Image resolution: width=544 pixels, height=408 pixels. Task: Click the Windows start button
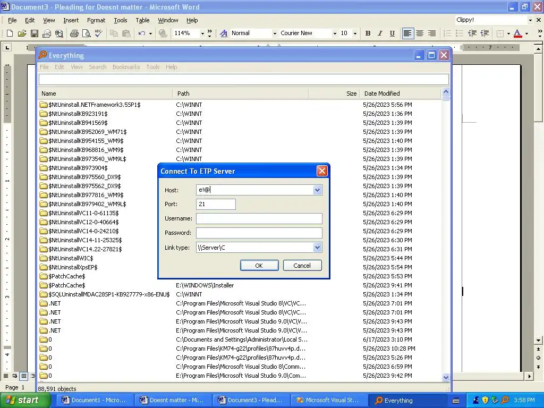24,400
